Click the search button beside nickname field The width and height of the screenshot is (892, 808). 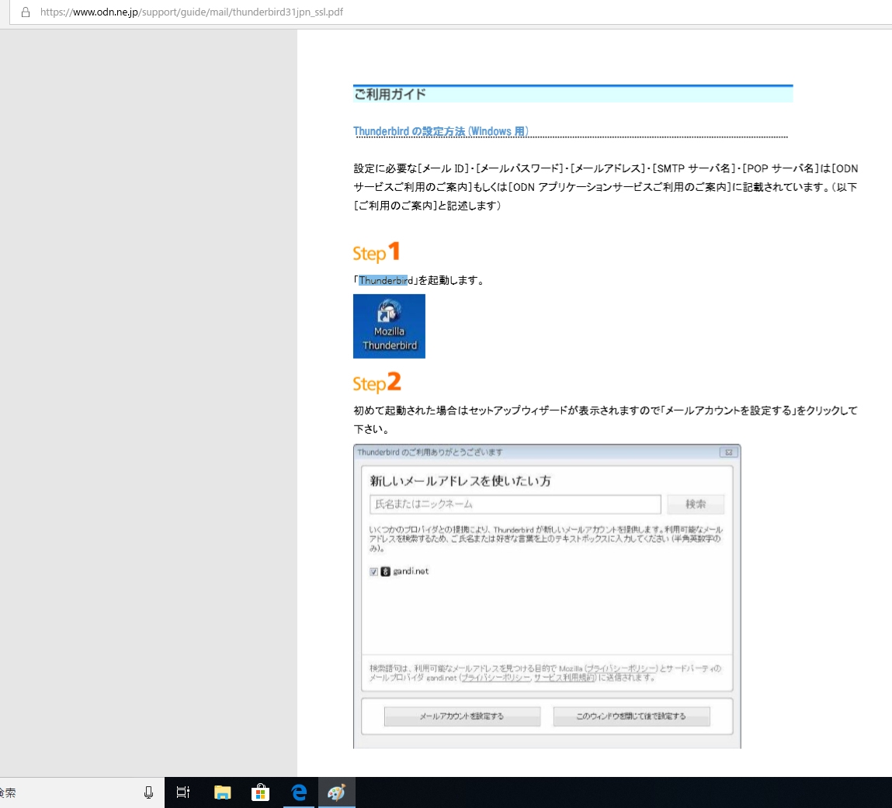click(695, 504)
